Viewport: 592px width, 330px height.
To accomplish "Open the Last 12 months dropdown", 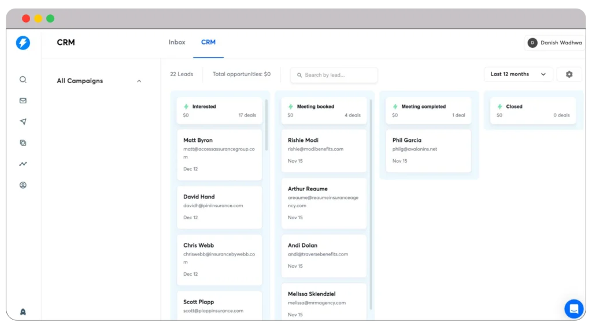I will pos(518,74).
